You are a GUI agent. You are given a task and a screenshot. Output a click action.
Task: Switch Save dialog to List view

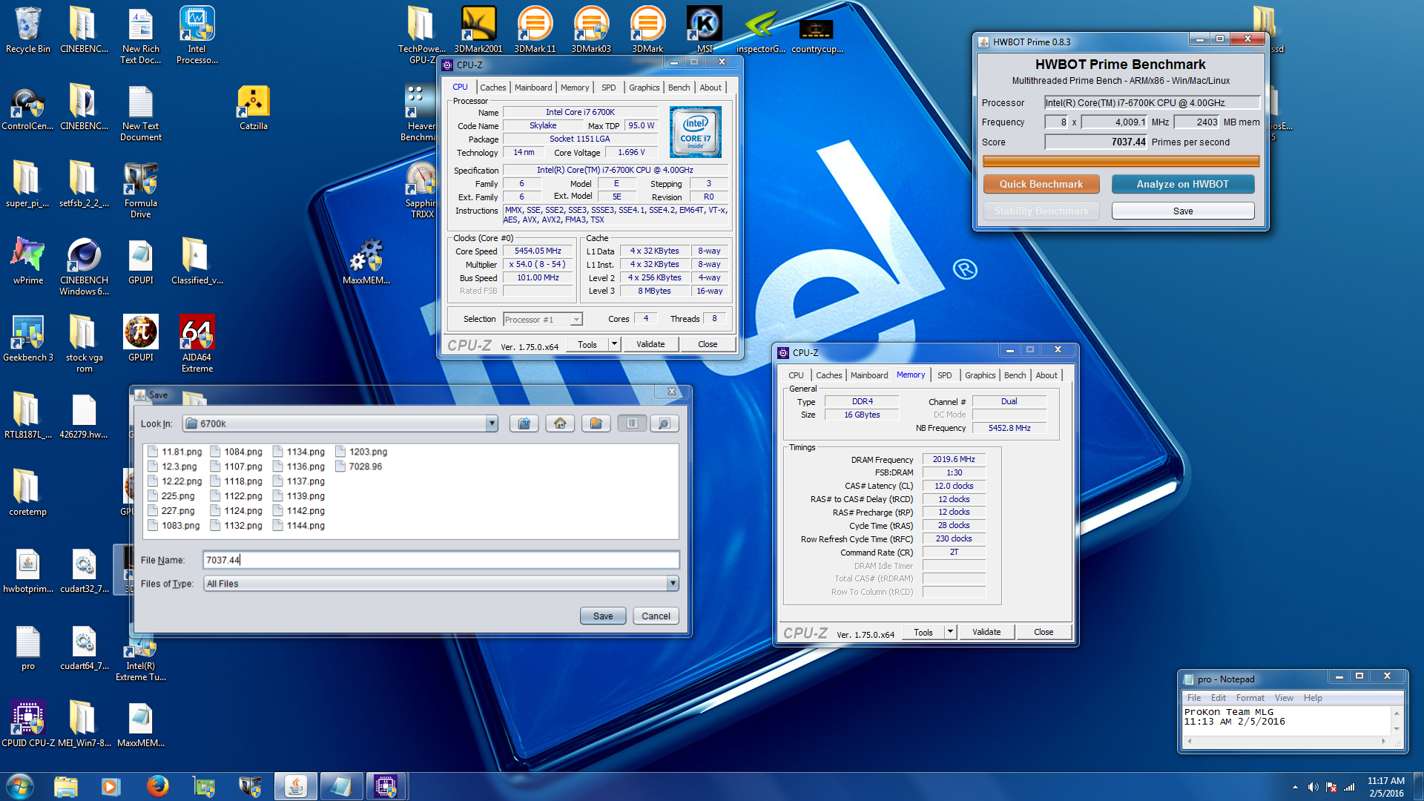point(632,423)
